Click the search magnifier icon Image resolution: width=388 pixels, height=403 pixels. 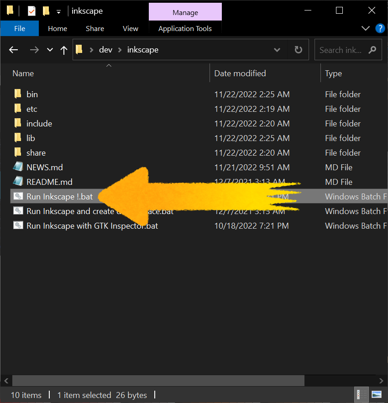(x=372, y=50)
